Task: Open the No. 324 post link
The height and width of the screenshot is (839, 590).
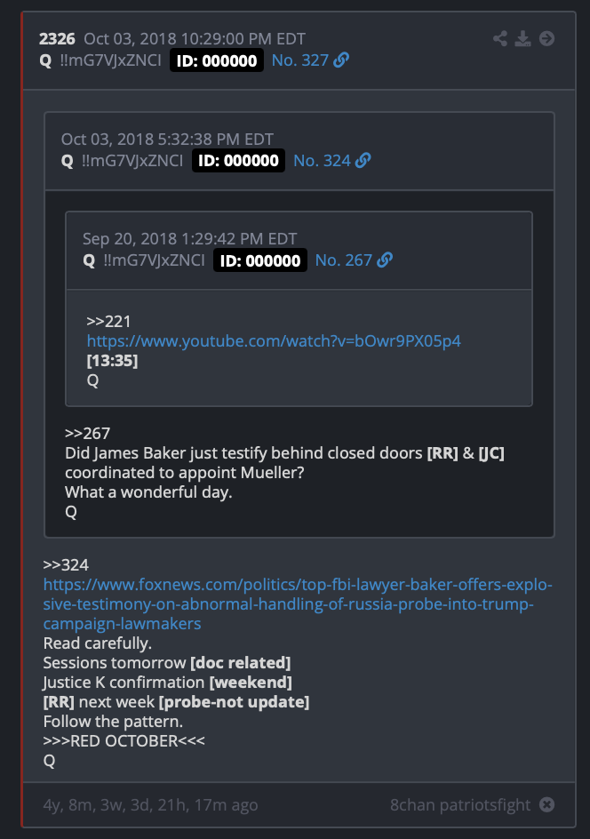Action: coord(322,160)
